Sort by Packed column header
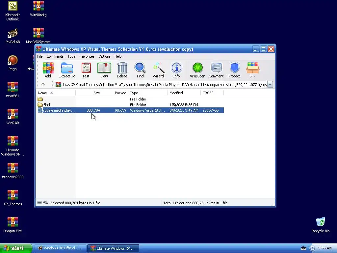The image size is (337, 253). coord(115,93)
